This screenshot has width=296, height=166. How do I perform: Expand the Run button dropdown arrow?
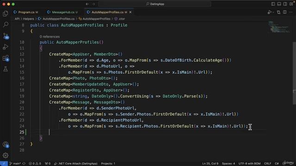coord(273,12)
